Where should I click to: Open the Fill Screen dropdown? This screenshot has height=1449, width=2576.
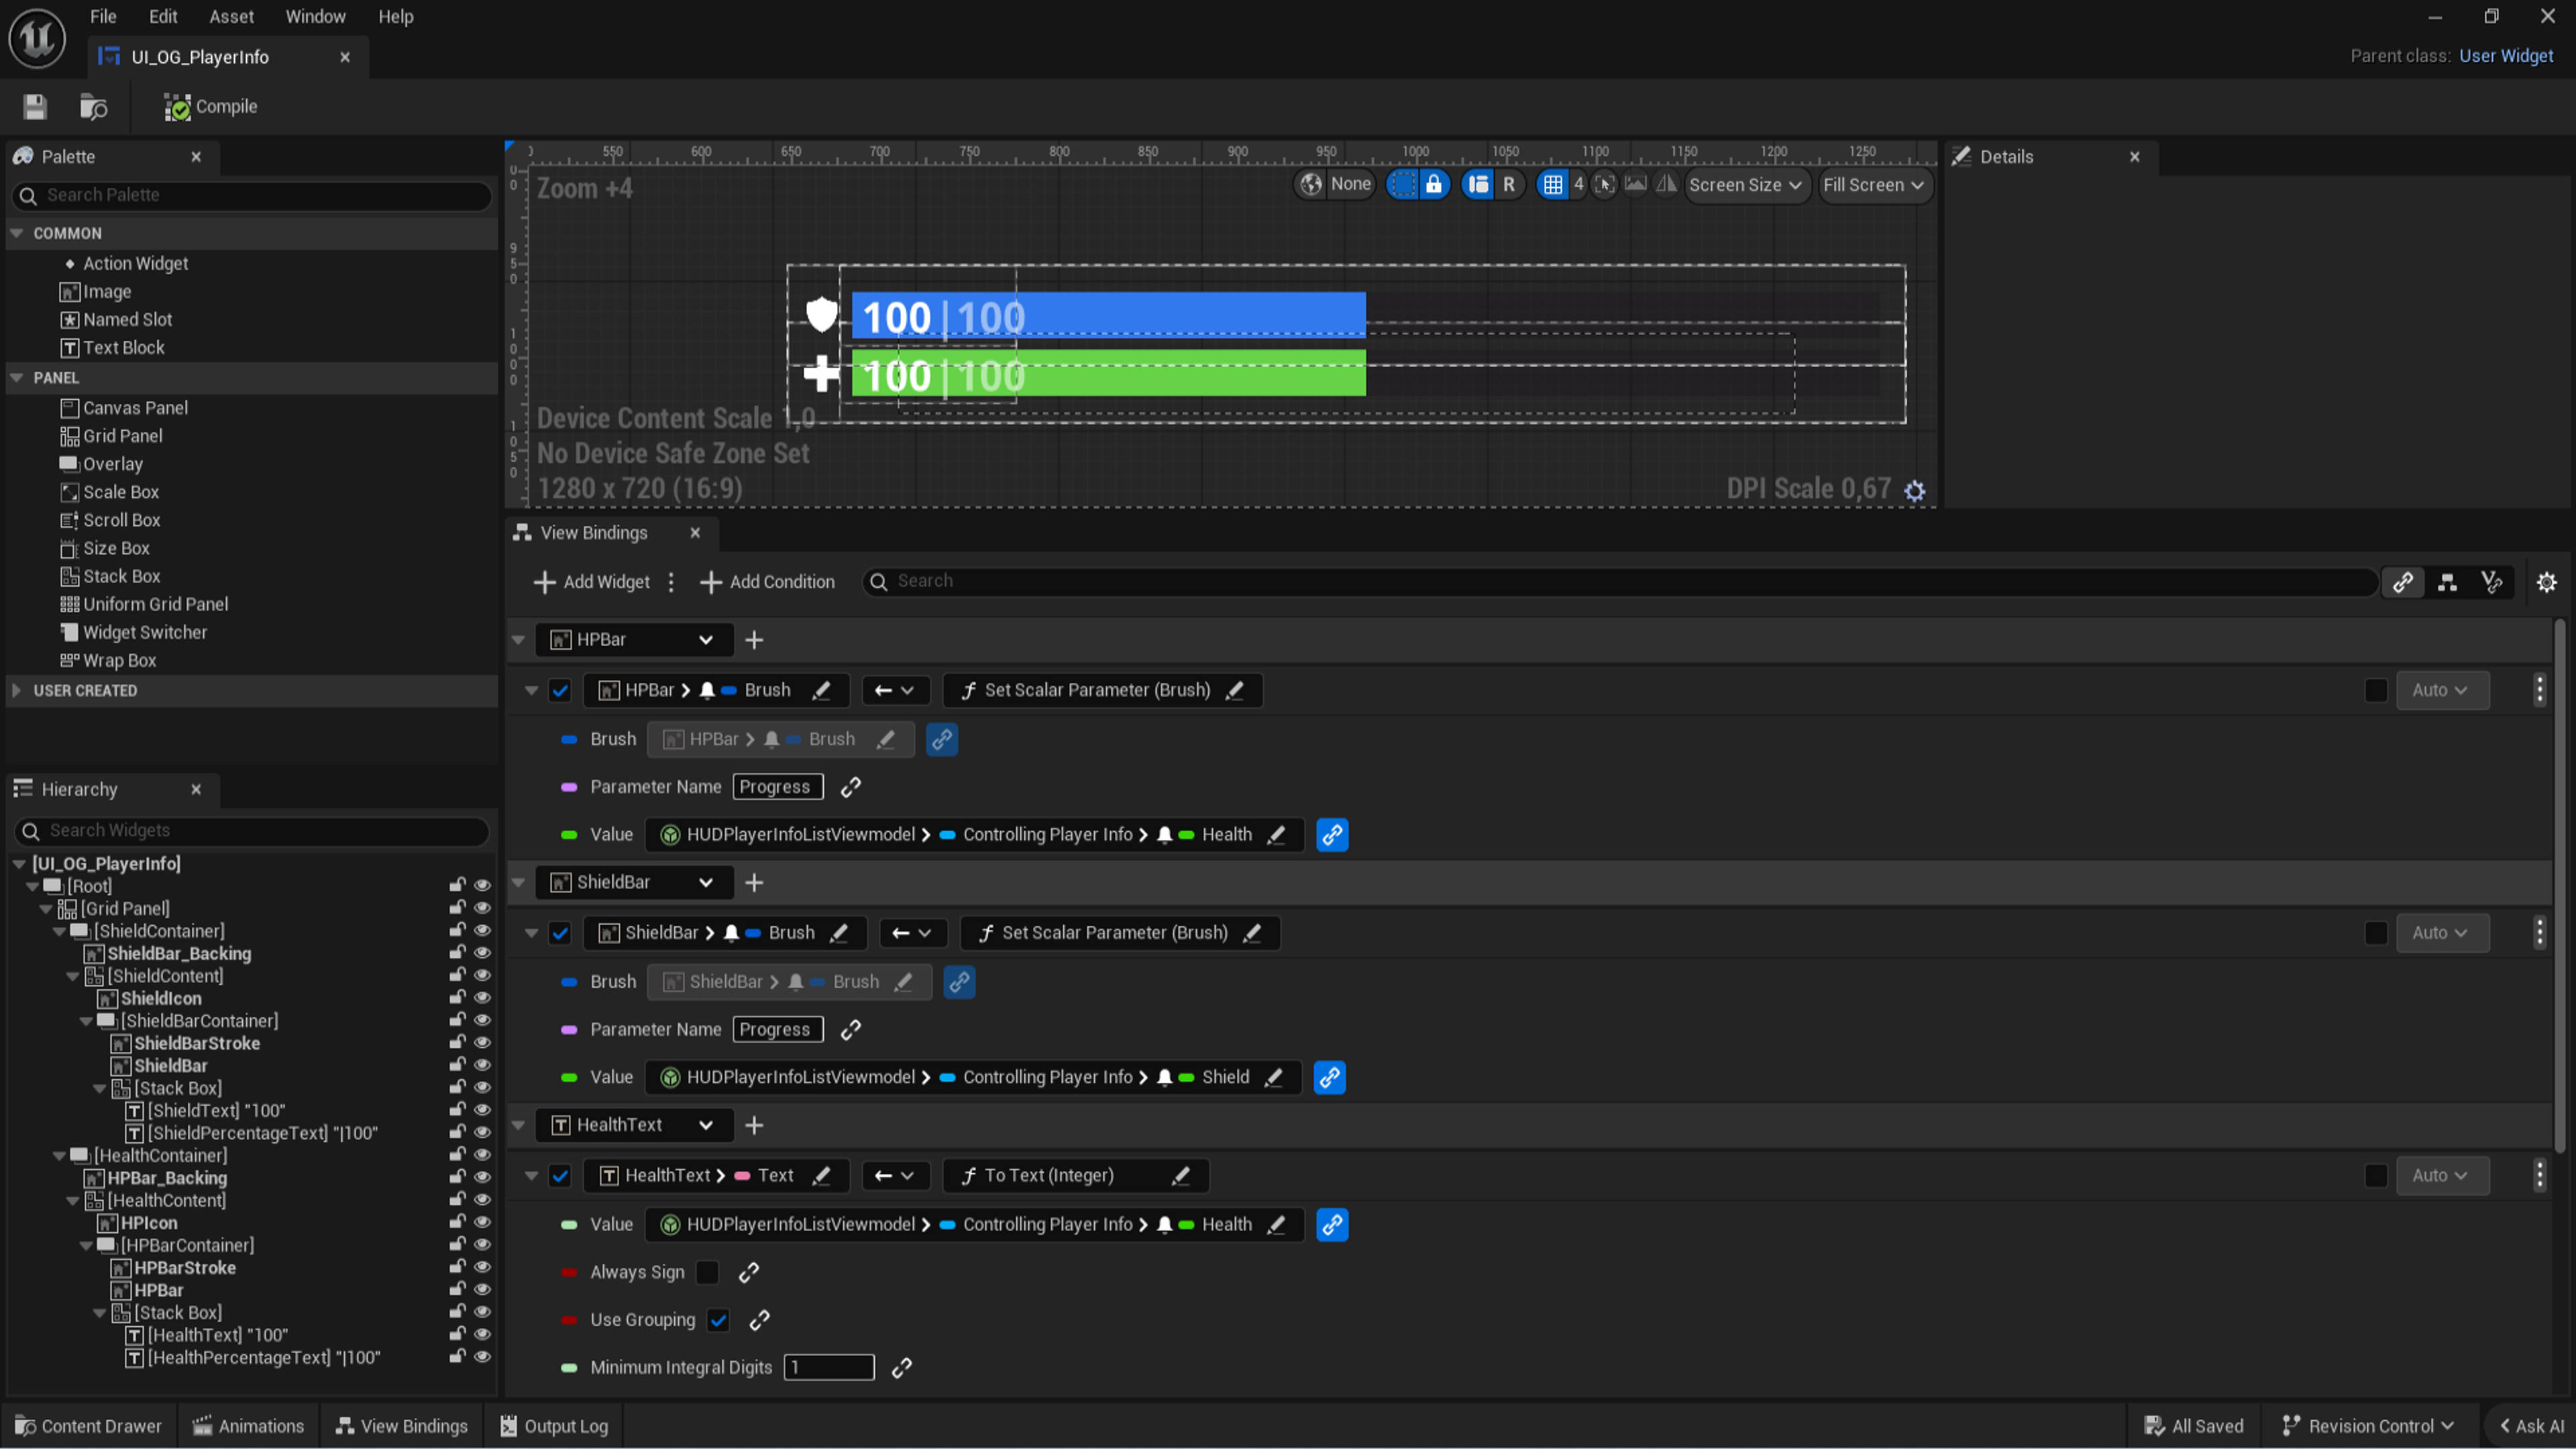[1872, 185]
